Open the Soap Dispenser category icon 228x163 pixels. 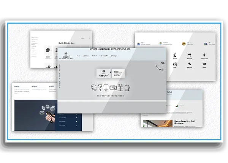[x=204, y=55]
